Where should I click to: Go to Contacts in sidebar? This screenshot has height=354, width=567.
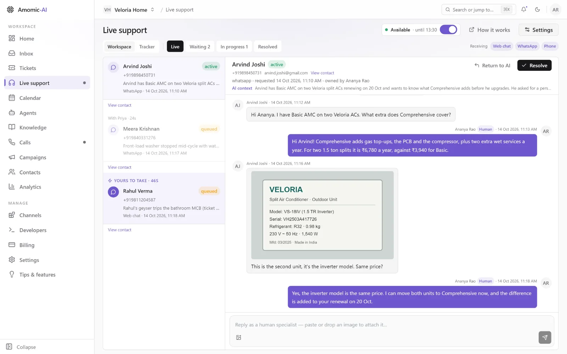point(47,172)
